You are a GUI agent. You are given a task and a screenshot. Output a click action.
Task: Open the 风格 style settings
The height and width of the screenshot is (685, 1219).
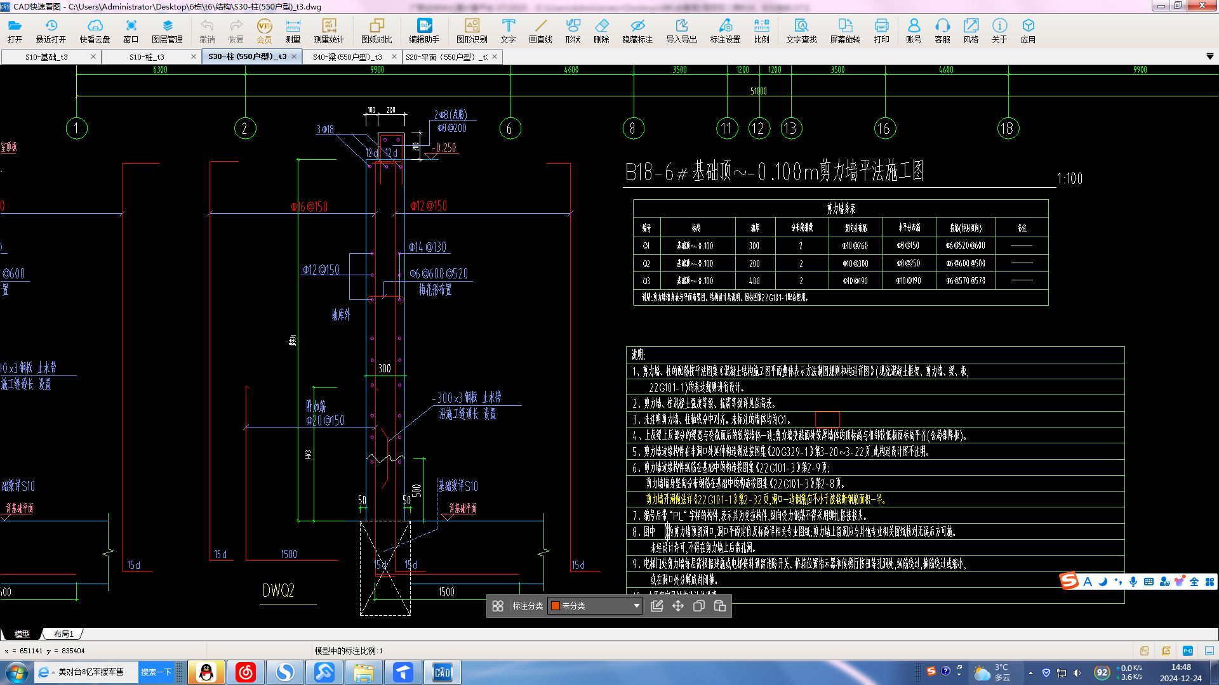(x=971, y=30)
